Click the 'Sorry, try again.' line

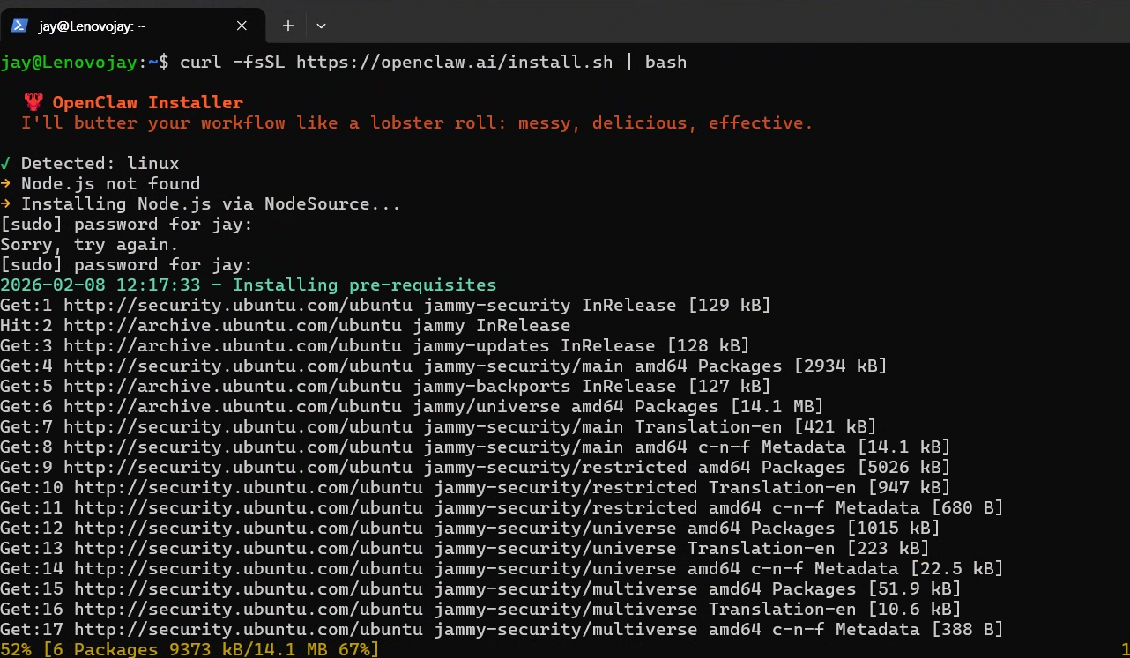(89, 244)
